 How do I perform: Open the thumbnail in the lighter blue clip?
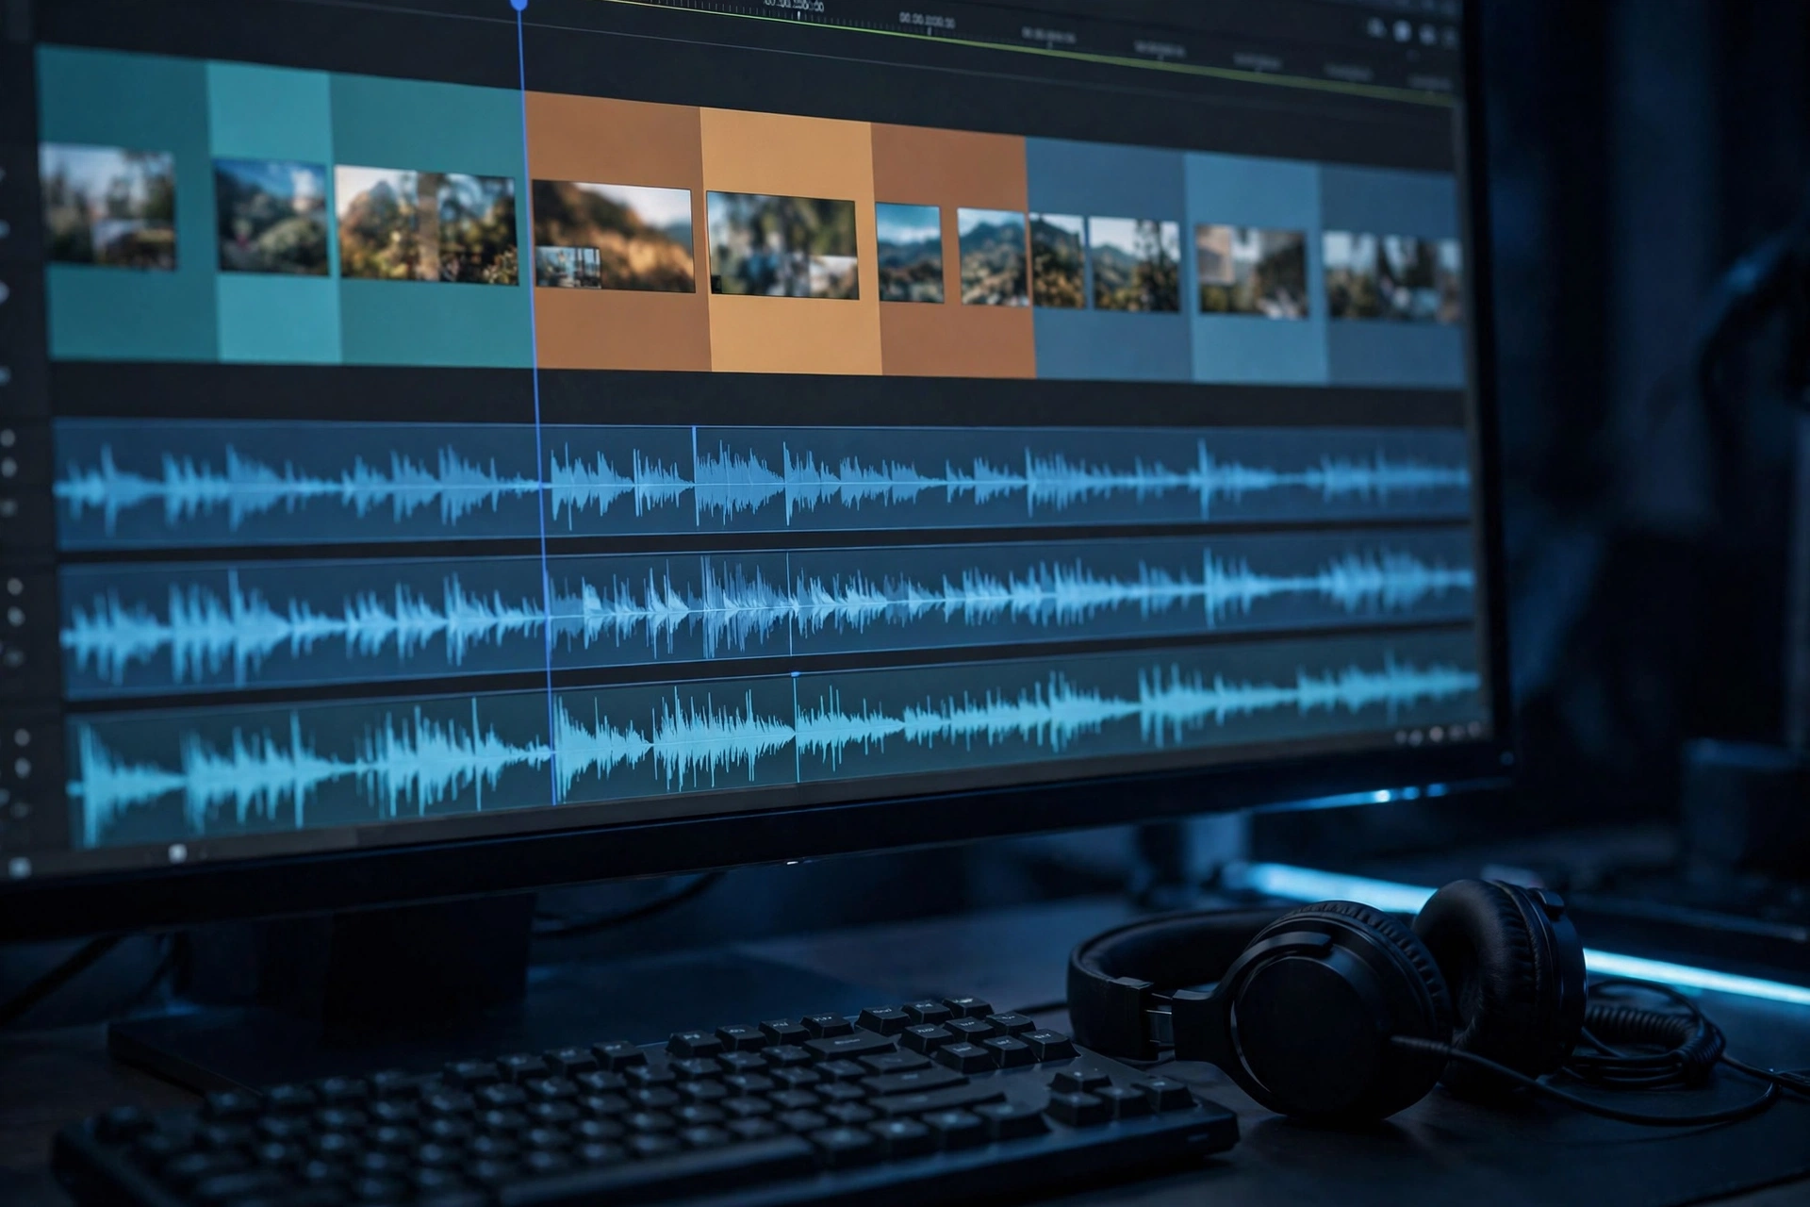pyautogui.click(x=1252, y=271)
